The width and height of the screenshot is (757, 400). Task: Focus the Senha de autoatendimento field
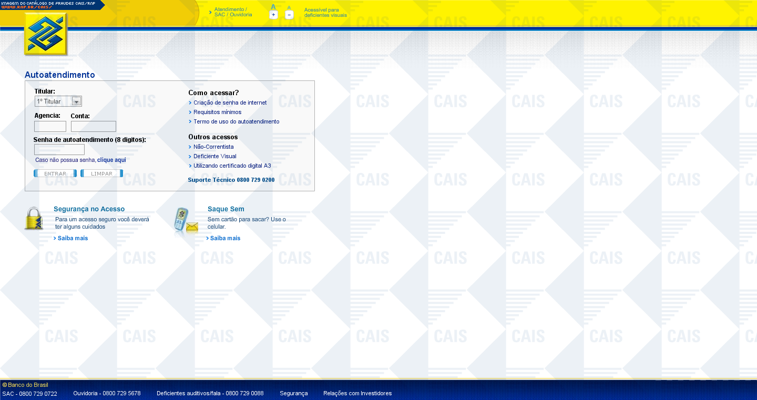pyautogui.click(x=59, y=150)
